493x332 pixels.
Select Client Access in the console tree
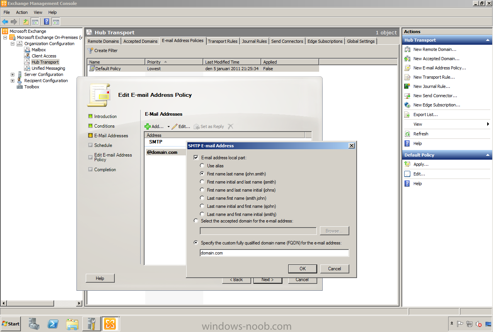point(44,56)
